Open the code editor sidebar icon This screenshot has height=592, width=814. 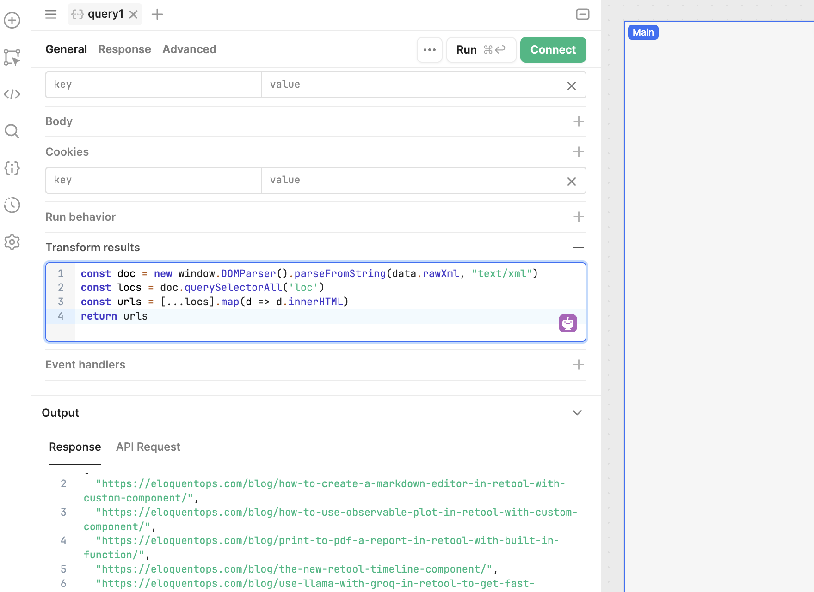point(12,94)
